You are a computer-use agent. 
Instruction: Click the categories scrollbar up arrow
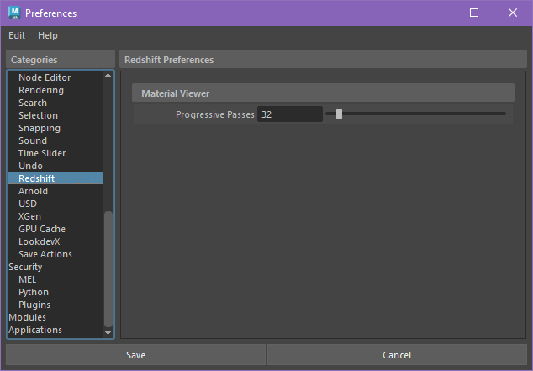click(108, 76)
